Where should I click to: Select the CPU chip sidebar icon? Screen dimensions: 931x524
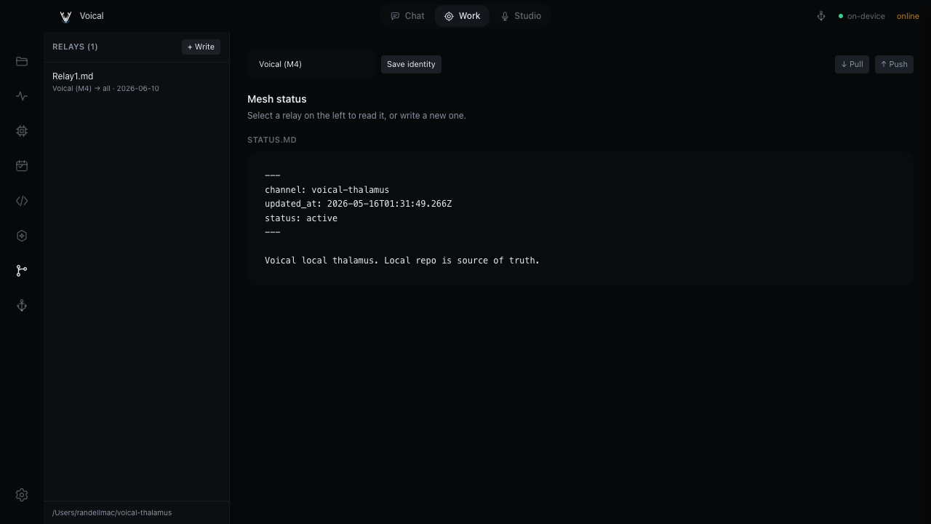pos(22,131)
